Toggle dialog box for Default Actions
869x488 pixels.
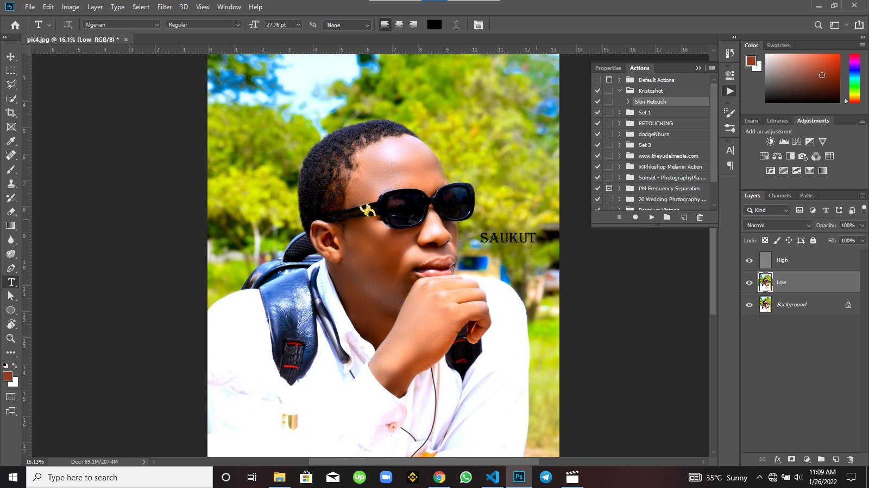pos(609,80)
